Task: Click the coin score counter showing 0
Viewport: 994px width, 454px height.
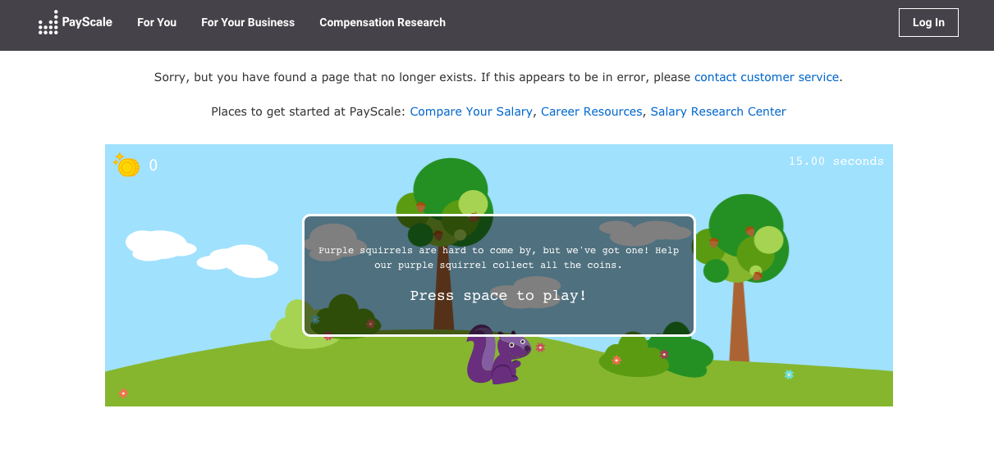Action: point(153,166)
